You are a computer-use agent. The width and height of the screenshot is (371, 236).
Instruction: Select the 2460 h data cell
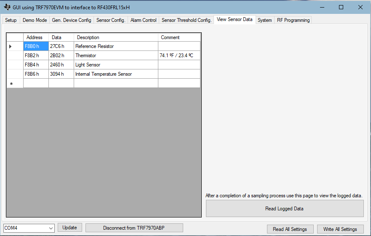61,65
